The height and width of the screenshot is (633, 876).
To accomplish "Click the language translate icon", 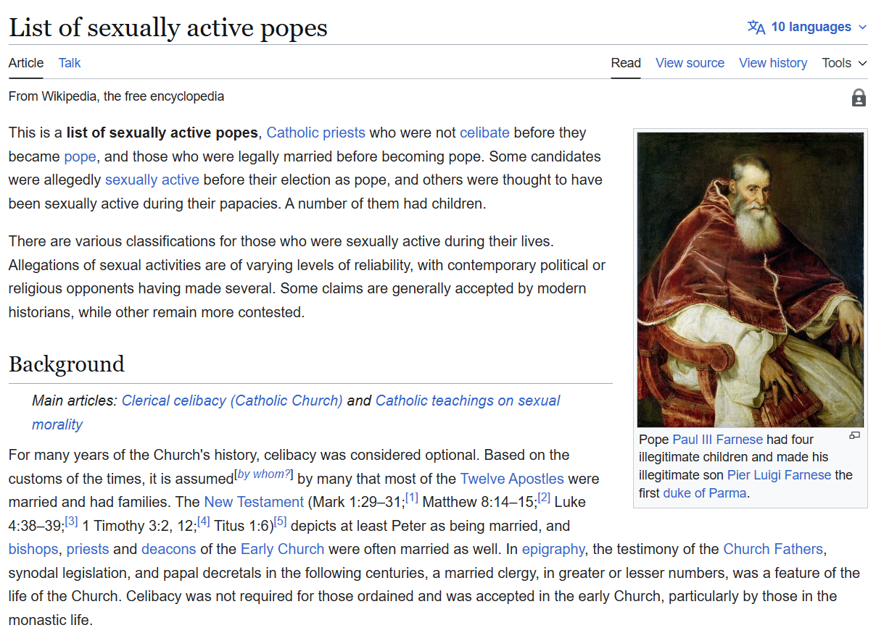I will click(x=756, y=28).
